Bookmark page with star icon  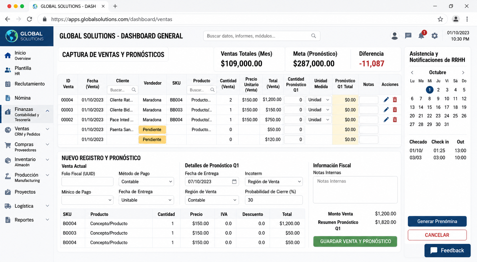coord(440,19)
